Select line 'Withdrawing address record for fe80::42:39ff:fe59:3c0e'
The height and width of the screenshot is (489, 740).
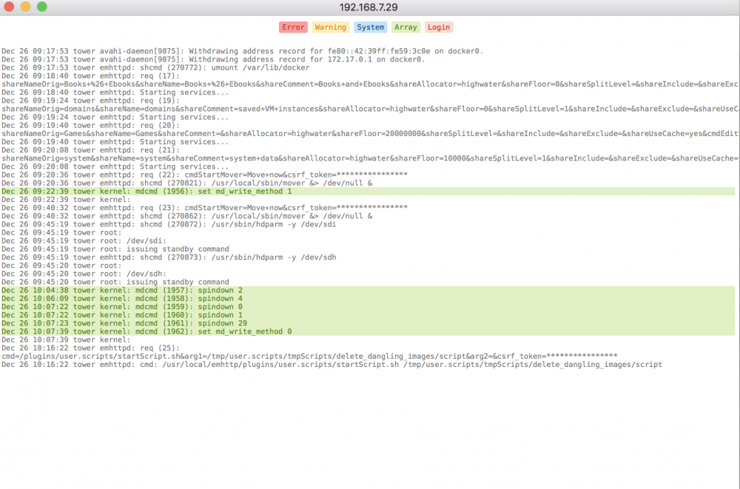pos(242,51)
